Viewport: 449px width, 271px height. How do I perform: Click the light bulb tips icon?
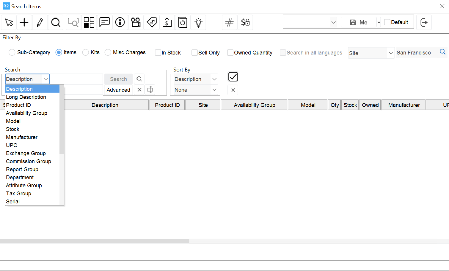click(198, 22)
